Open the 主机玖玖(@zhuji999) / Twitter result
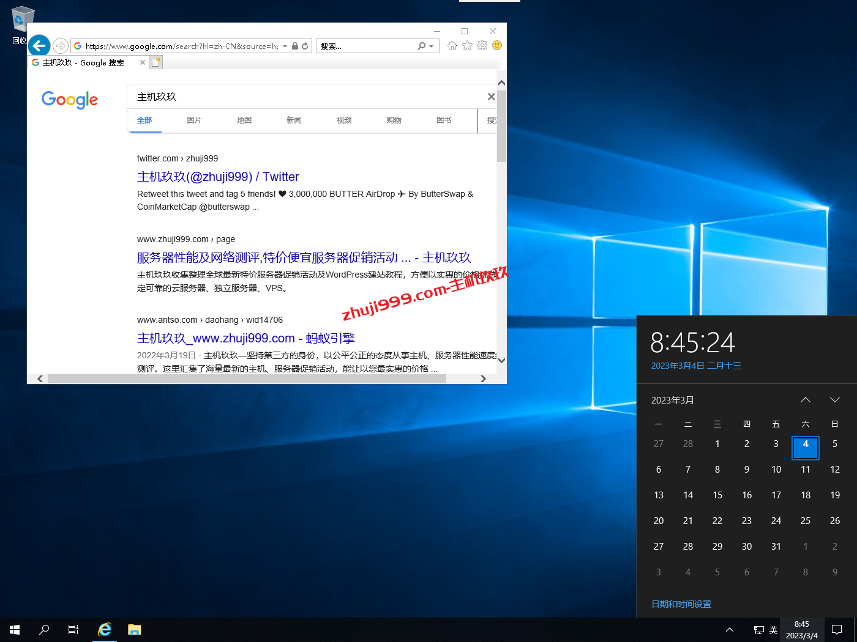 point(218,177)
